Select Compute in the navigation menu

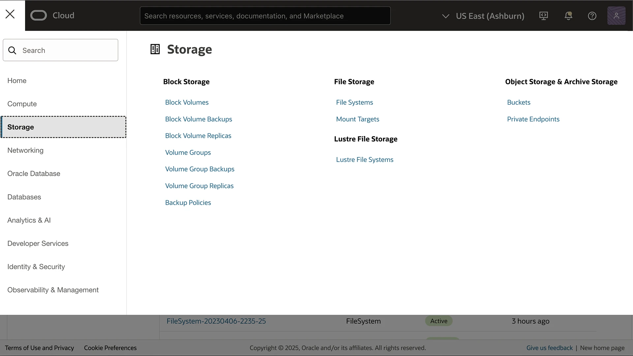pos(22,104)
